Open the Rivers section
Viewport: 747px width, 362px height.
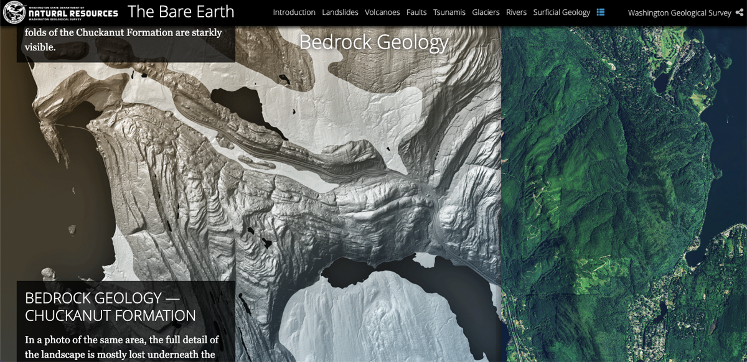[x=516, y=12]
